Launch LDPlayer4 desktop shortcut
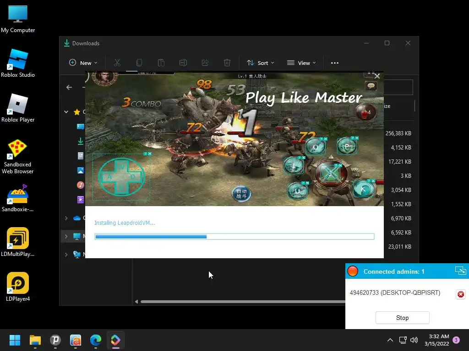This screenshot has width=469, height=351. [x=18, y=287]
